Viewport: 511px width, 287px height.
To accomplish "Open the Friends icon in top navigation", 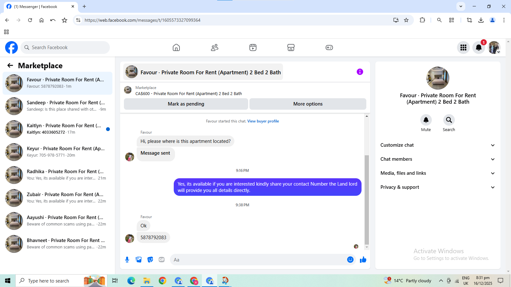I will pyautogui.click(x=215, y=48).
